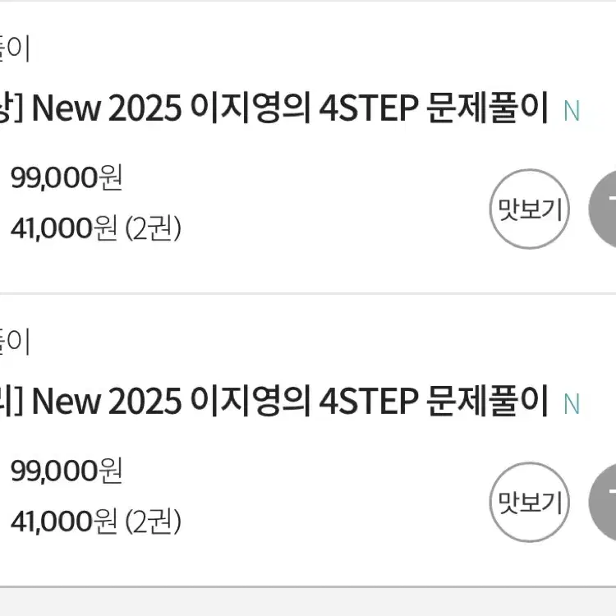The width and height of the screenshot is (616, 616).
Task: Click the teal N badge on the second course title
Action: click(x=572, y=404)
